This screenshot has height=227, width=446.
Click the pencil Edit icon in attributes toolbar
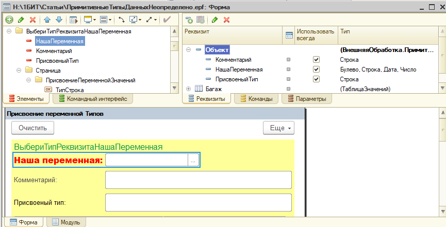(x=214, y=20)
